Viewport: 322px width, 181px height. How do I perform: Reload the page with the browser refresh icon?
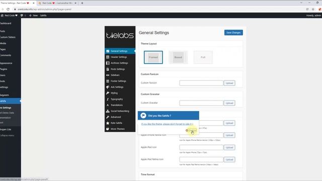tap(8, 9)
